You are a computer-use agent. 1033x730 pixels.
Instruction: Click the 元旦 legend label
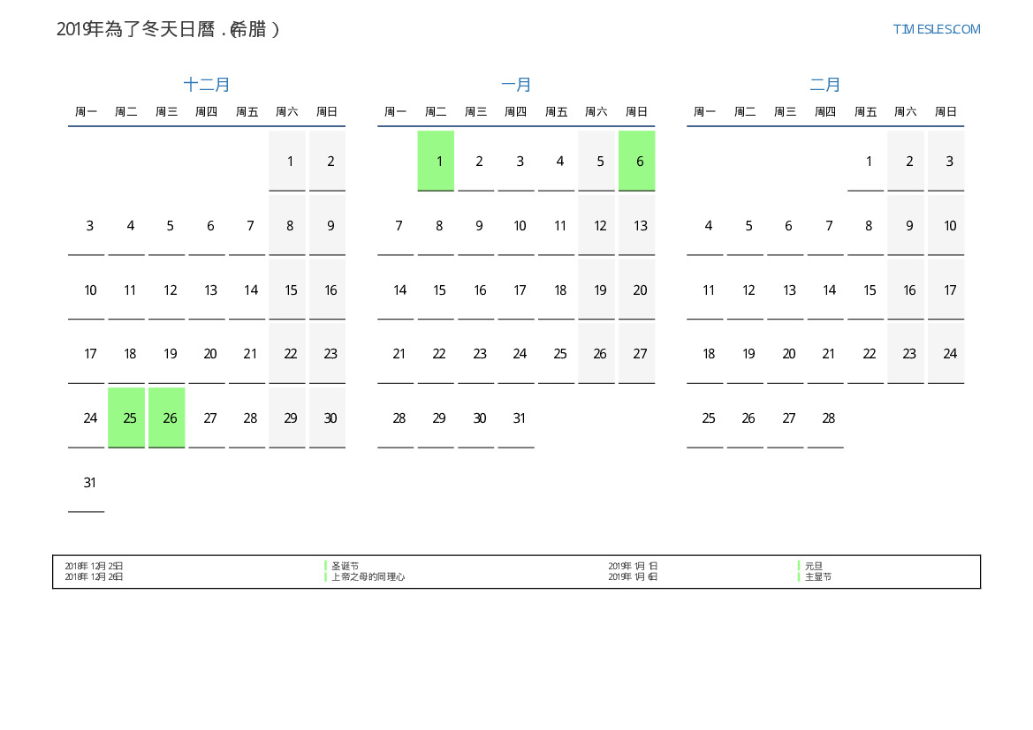[x=813, y=566]
